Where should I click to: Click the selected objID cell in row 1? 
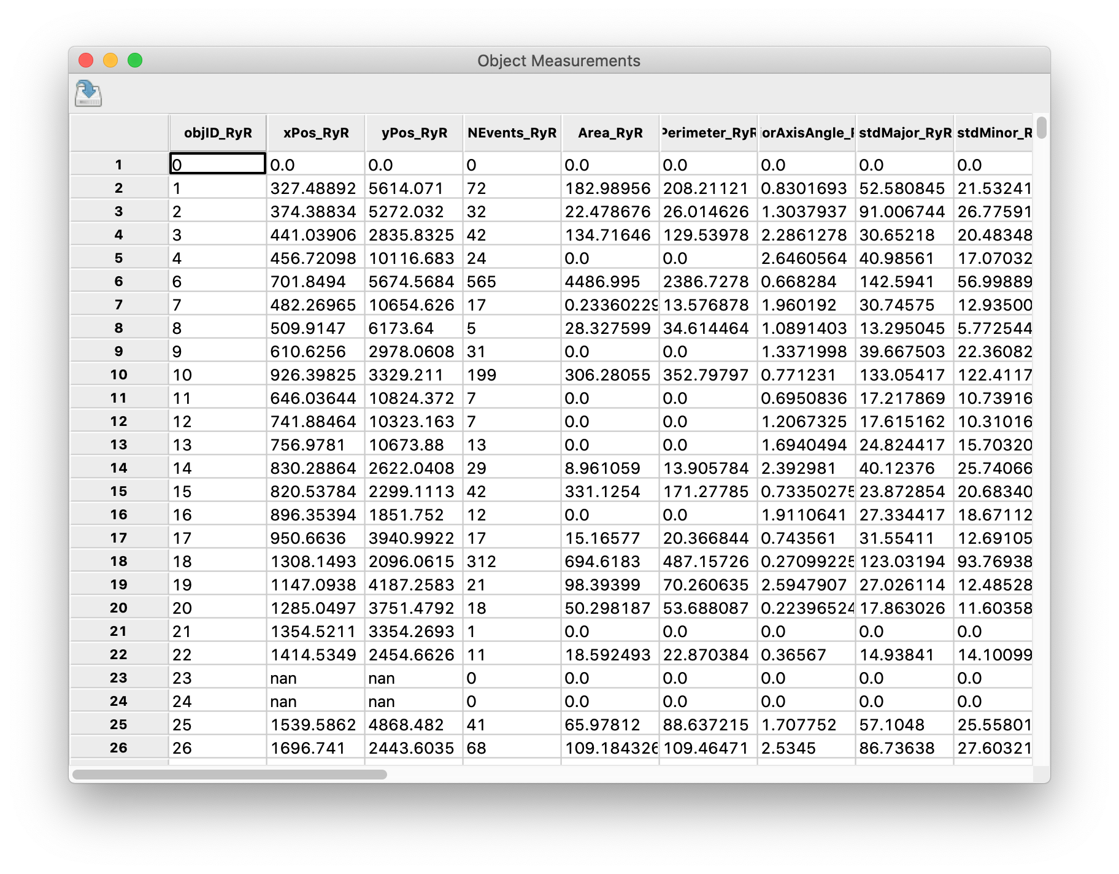click(218, 164)
